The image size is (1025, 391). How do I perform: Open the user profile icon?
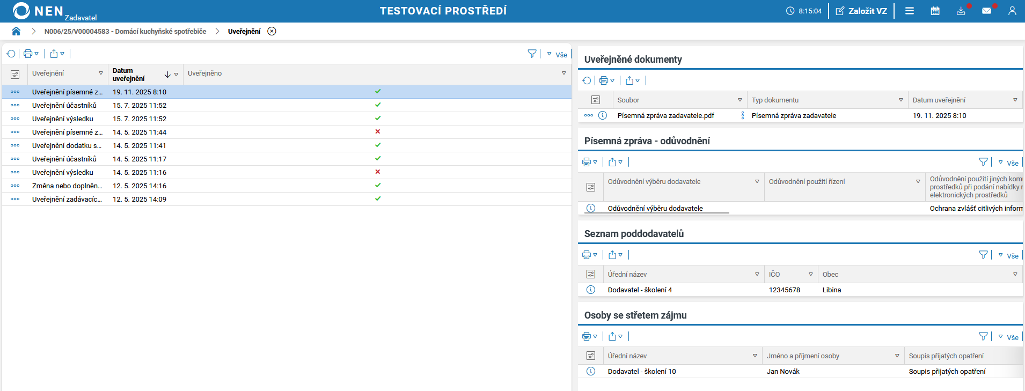point(1012,11)
